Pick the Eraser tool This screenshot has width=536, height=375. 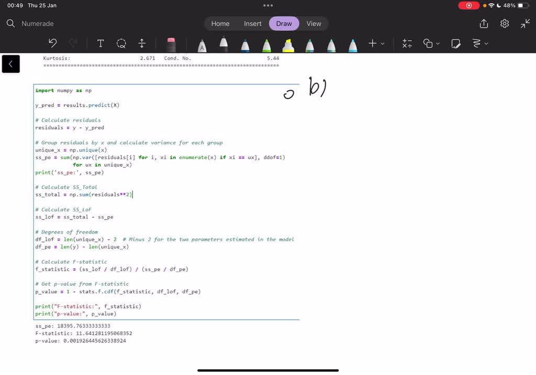tap(171, 44)
